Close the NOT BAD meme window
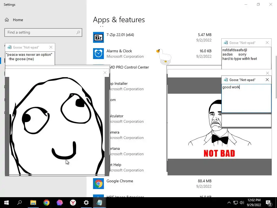This screenshot has width=277, height=208. click(x=268, y=73)
